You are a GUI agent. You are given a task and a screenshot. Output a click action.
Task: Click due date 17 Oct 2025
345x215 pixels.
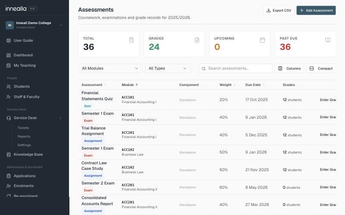tap(257, 100)
